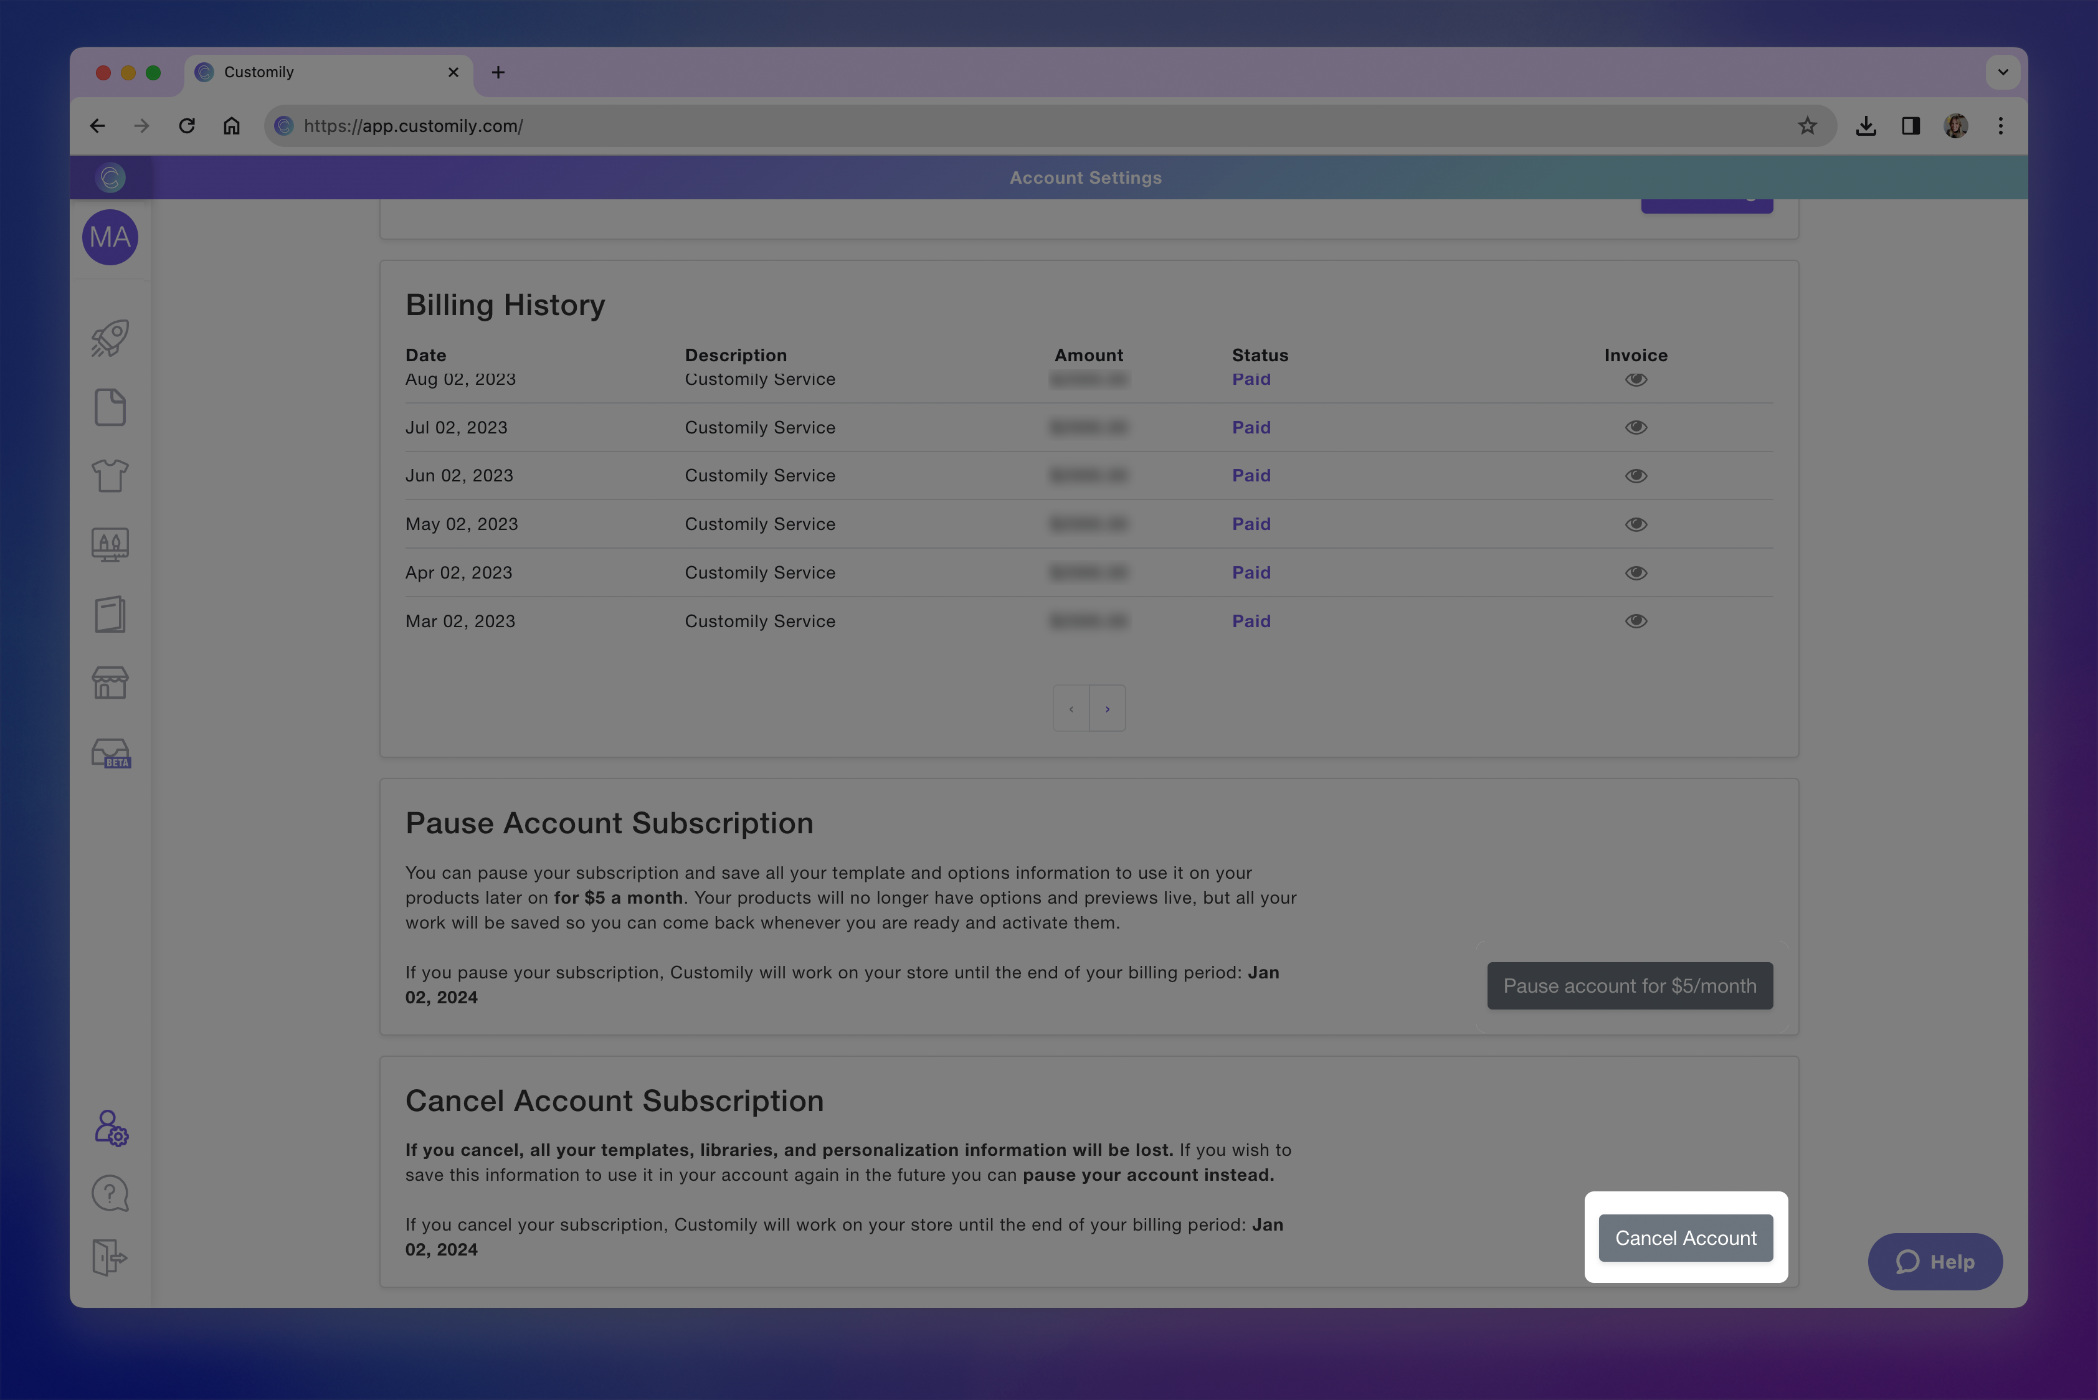Reload the page with refresh icon
The image size is (2098, 1400).
coord(187,126)
